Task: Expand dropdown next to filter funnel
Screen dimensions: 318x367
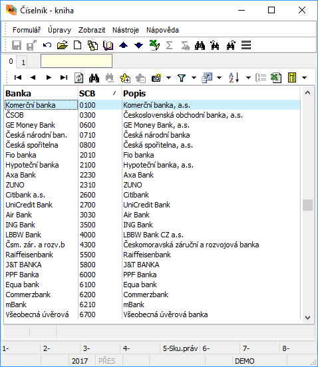Action: (194, 78)
